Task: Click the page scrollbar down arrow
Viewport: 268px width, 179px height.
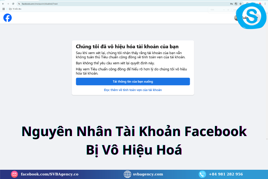Action: (x=267, y=139)
